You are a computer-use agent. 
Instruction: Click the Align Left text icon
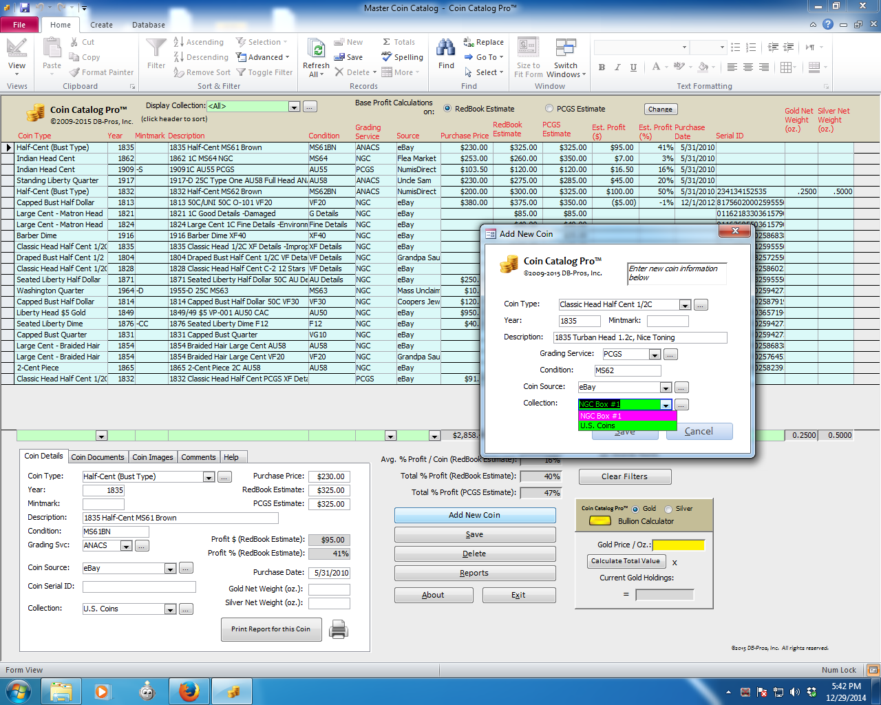coord(732,67)
